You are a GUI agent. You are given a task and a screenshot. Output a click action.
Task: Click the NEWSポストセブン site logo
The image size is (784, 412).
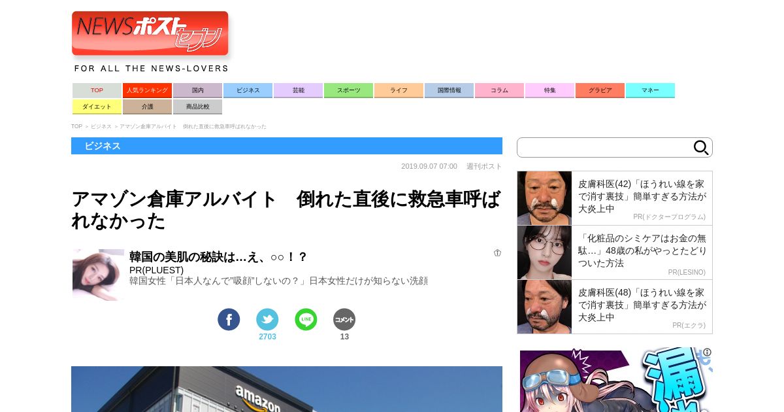coord(150,33)
